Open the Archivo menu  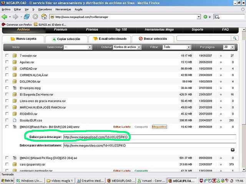point(6,9)
